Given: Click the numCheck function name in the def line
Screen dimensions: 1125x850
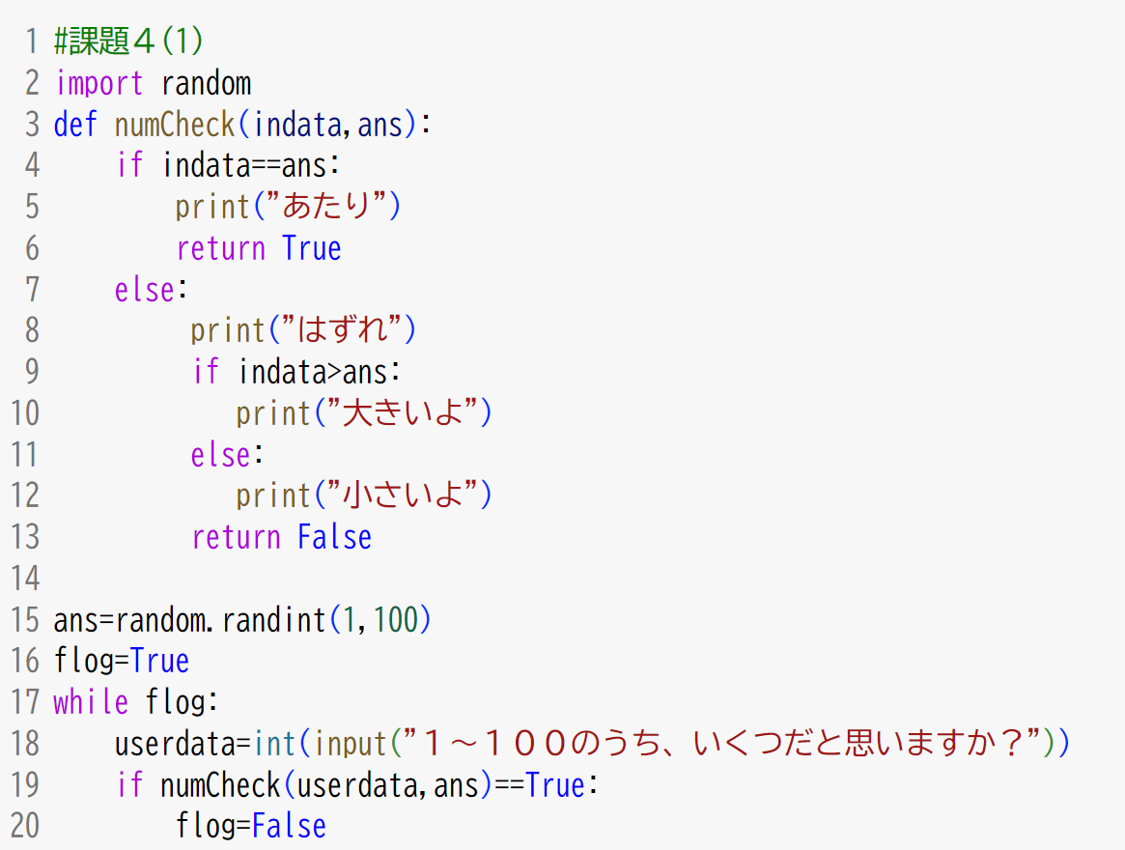Looking at the screenshot, I should click(x=175, y=125).
